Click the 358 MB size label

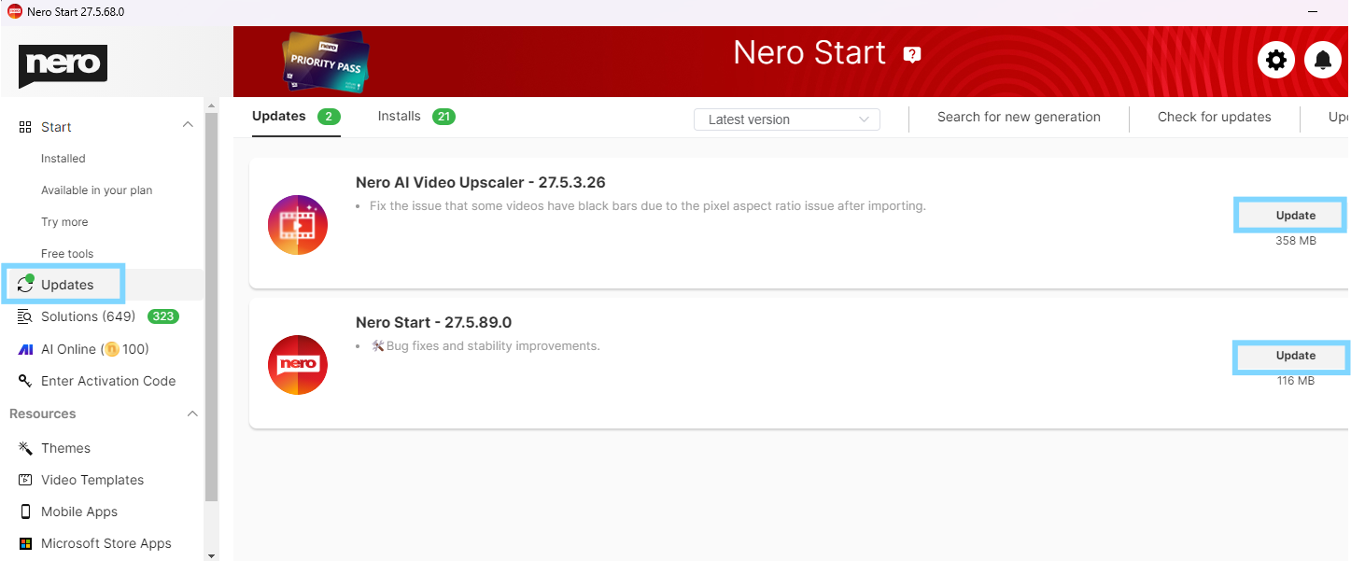pyautogui.click(x=1296, y=241)
